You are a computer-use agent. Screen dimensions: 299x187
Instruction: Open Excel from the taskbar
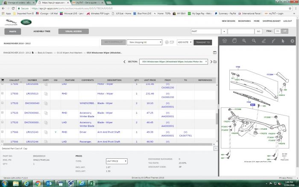tap(93, 184)
